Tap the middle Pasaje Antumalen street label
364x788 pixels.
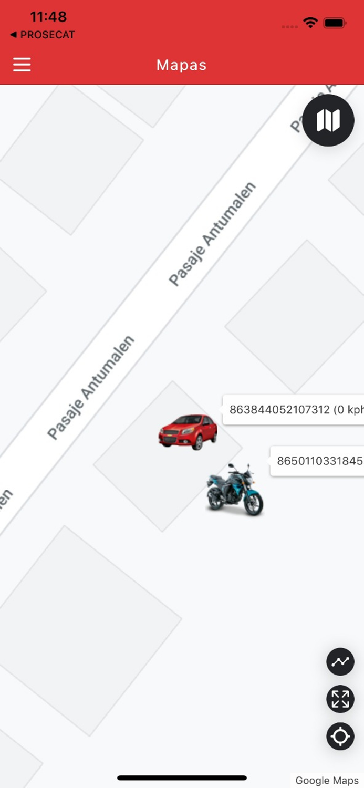coord(212,234)
